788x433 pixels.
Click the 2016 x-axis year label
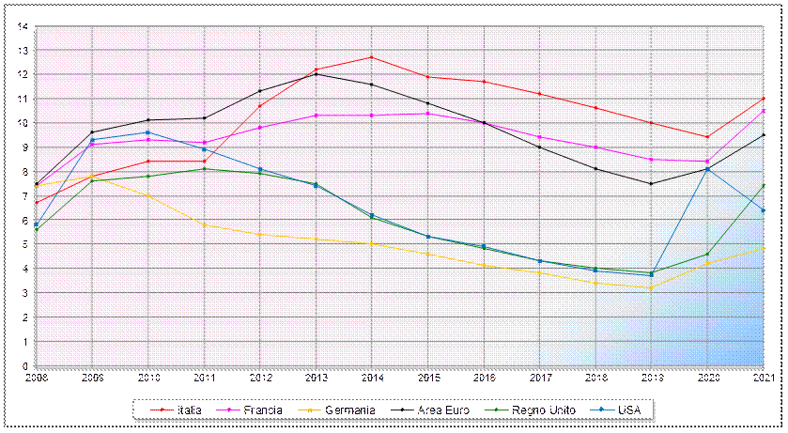[x=484, y=378]
